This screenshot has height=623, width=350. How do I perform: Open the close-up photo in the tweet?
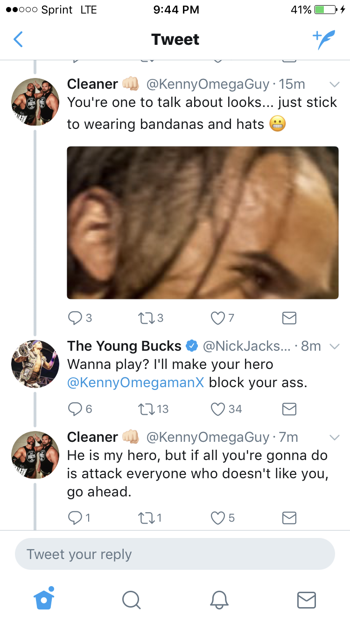[203, 222]
